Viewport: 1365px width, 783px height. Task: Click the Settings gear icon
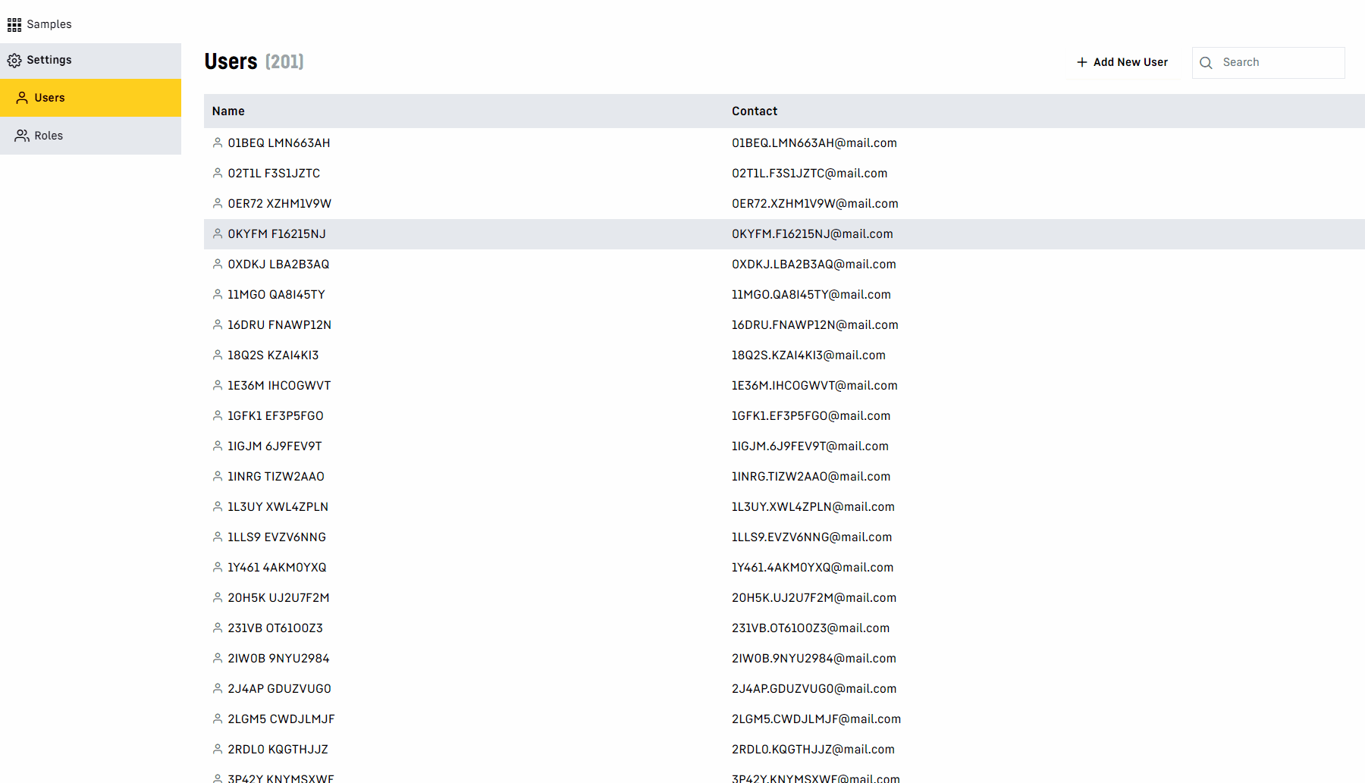(14, 61)
